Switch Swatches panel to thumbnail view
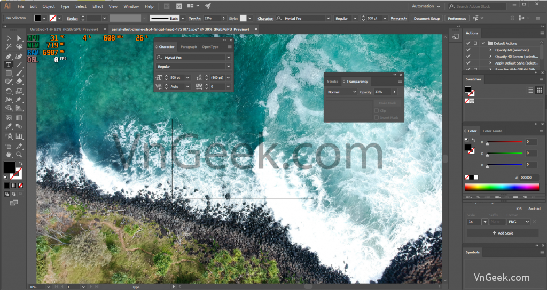547x290 pixels. pos(540,90)
